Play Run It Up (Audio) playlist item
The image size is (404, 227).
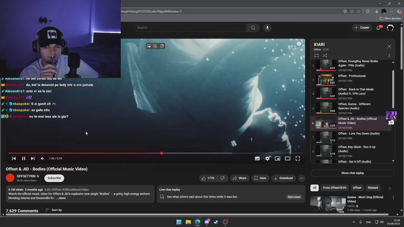coord(351,152)
